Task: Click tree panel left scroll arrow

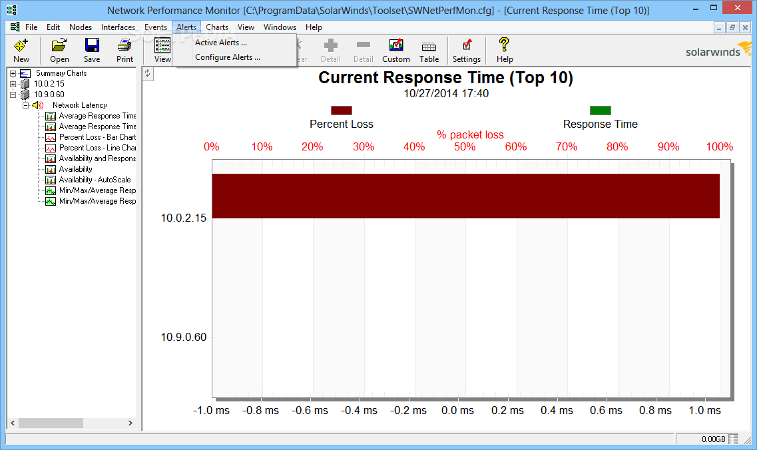Action: 13,423
